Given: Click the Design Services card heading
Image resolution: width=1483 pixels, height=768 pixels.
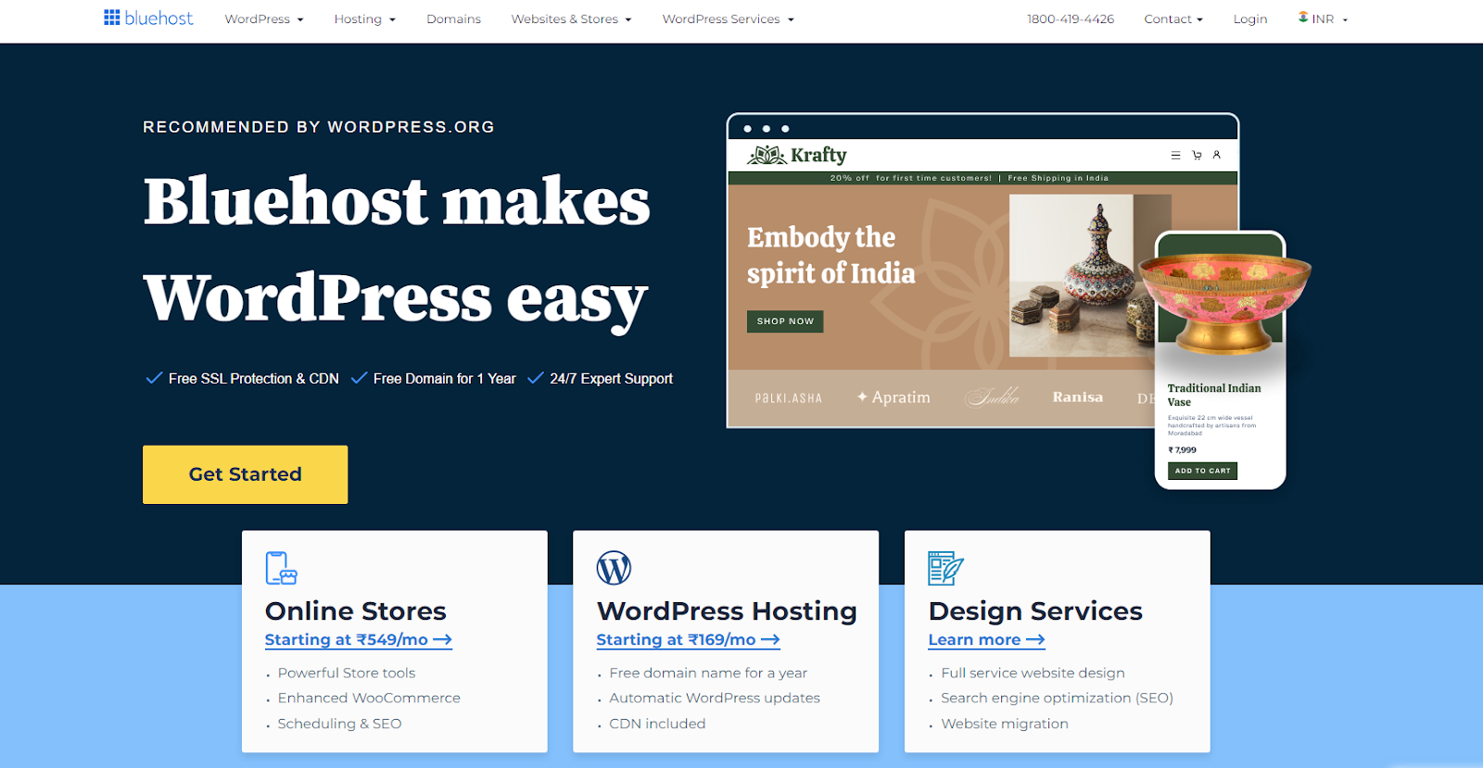Looking at the screenshot, I should [1035, 611].
